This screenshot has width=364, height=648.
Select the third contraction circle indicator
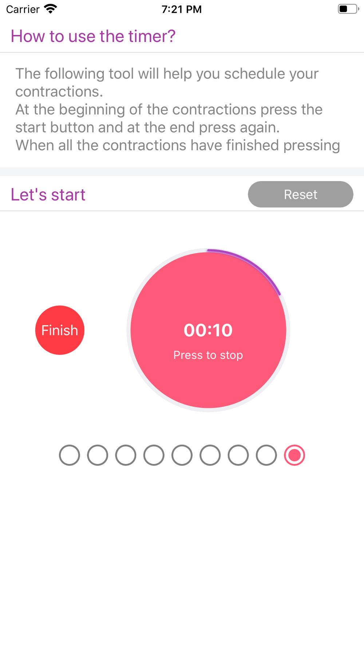pyautogui.click(x=126, y=455)
